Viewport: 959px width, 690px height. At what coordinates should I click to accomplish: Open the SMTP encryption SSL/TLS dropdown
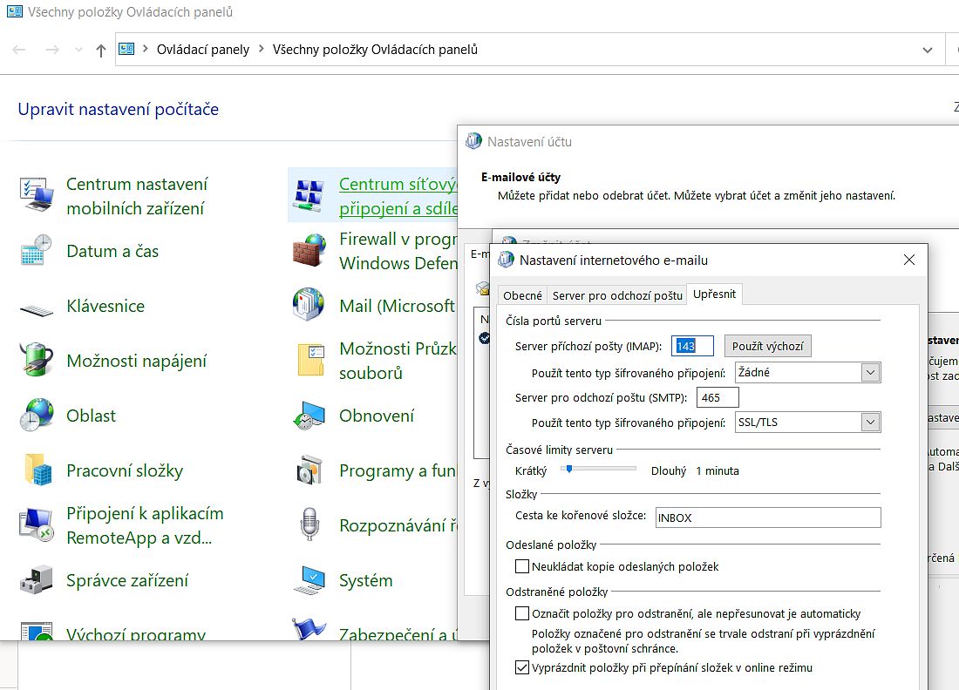click(870, 423)
